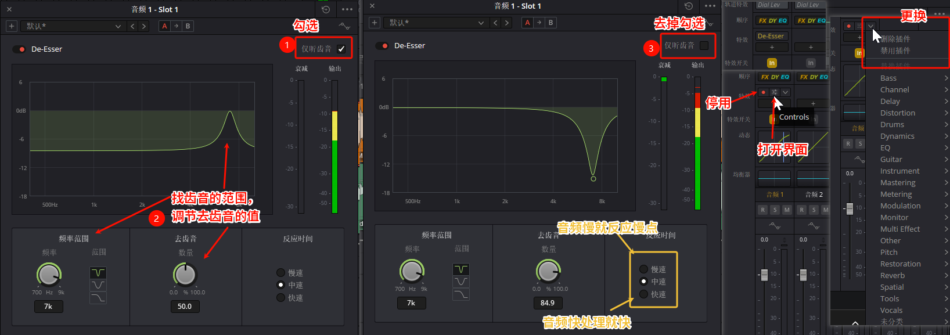This screenshot has width=950, height=335.
Task: Open the effect slot dropdown arrow beside Controls
Action: [785, 92]
